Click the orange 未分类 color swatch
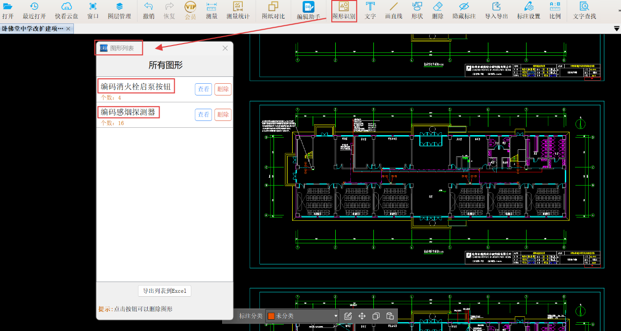Screen dimensions: 621x331 click(x=271, y=316)
